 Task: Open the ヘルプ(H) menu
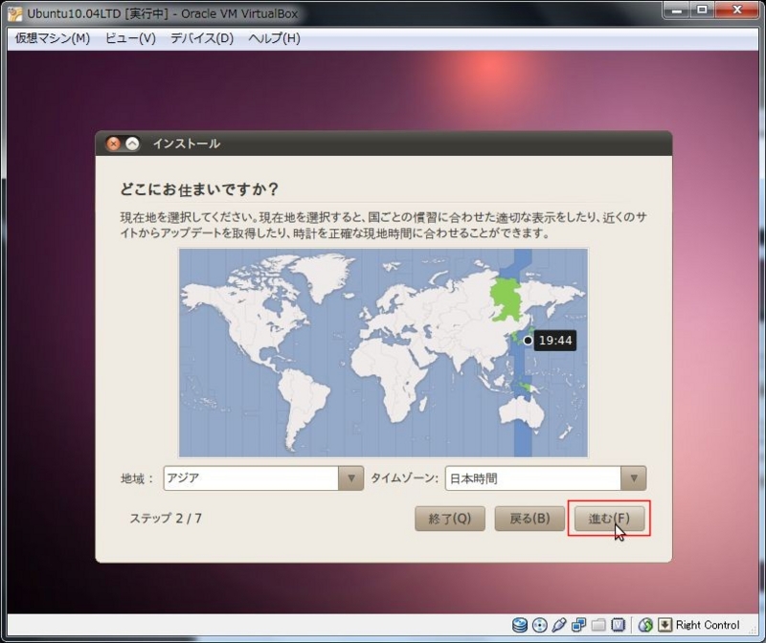tap(274, 38)
